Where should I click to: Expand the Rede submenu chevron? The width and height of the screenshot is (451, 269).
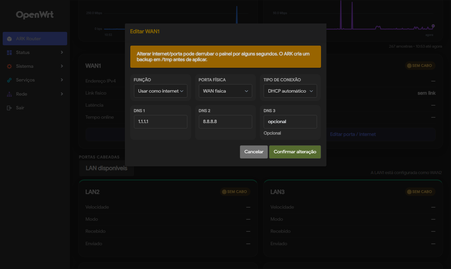(62, 94)
